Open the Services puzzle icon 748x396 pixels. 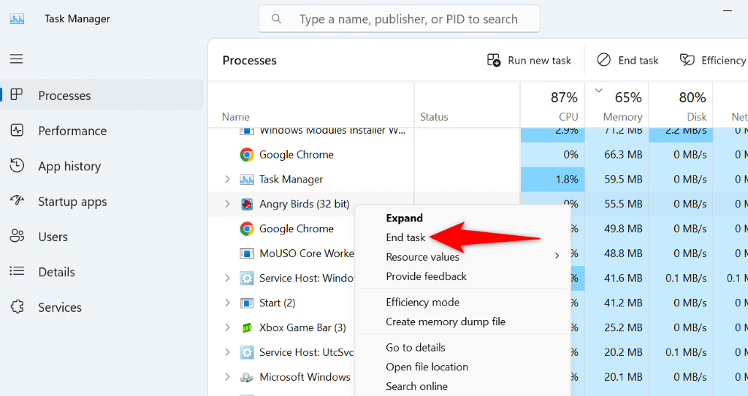[17, 308]
